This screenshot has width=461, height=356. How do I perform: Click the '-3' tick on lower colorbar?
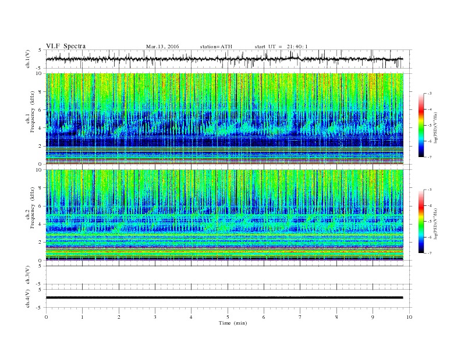[430, 190]
